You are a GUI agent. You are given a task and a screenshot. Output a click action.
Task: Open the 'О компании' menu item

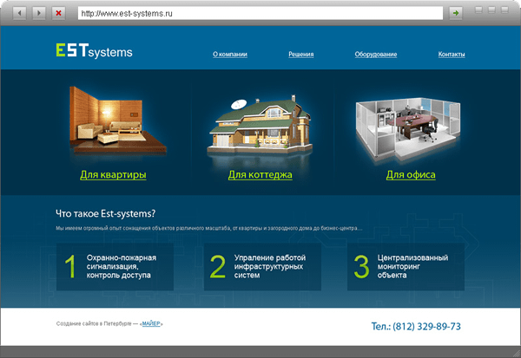tap(230, 54)
